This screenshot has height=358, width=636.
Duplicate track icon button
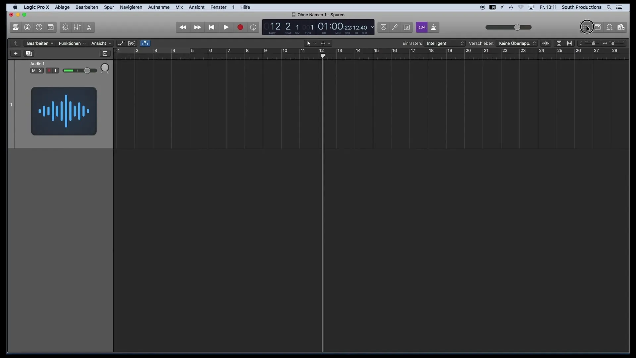point(29,53)
